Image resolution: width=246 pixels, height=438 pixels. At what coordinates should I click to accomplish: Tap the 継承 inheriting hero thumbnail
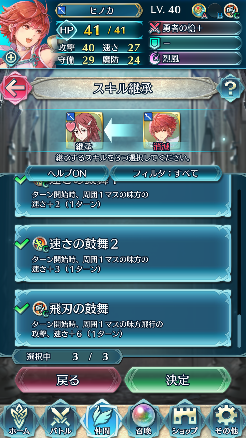coord(84,129)
